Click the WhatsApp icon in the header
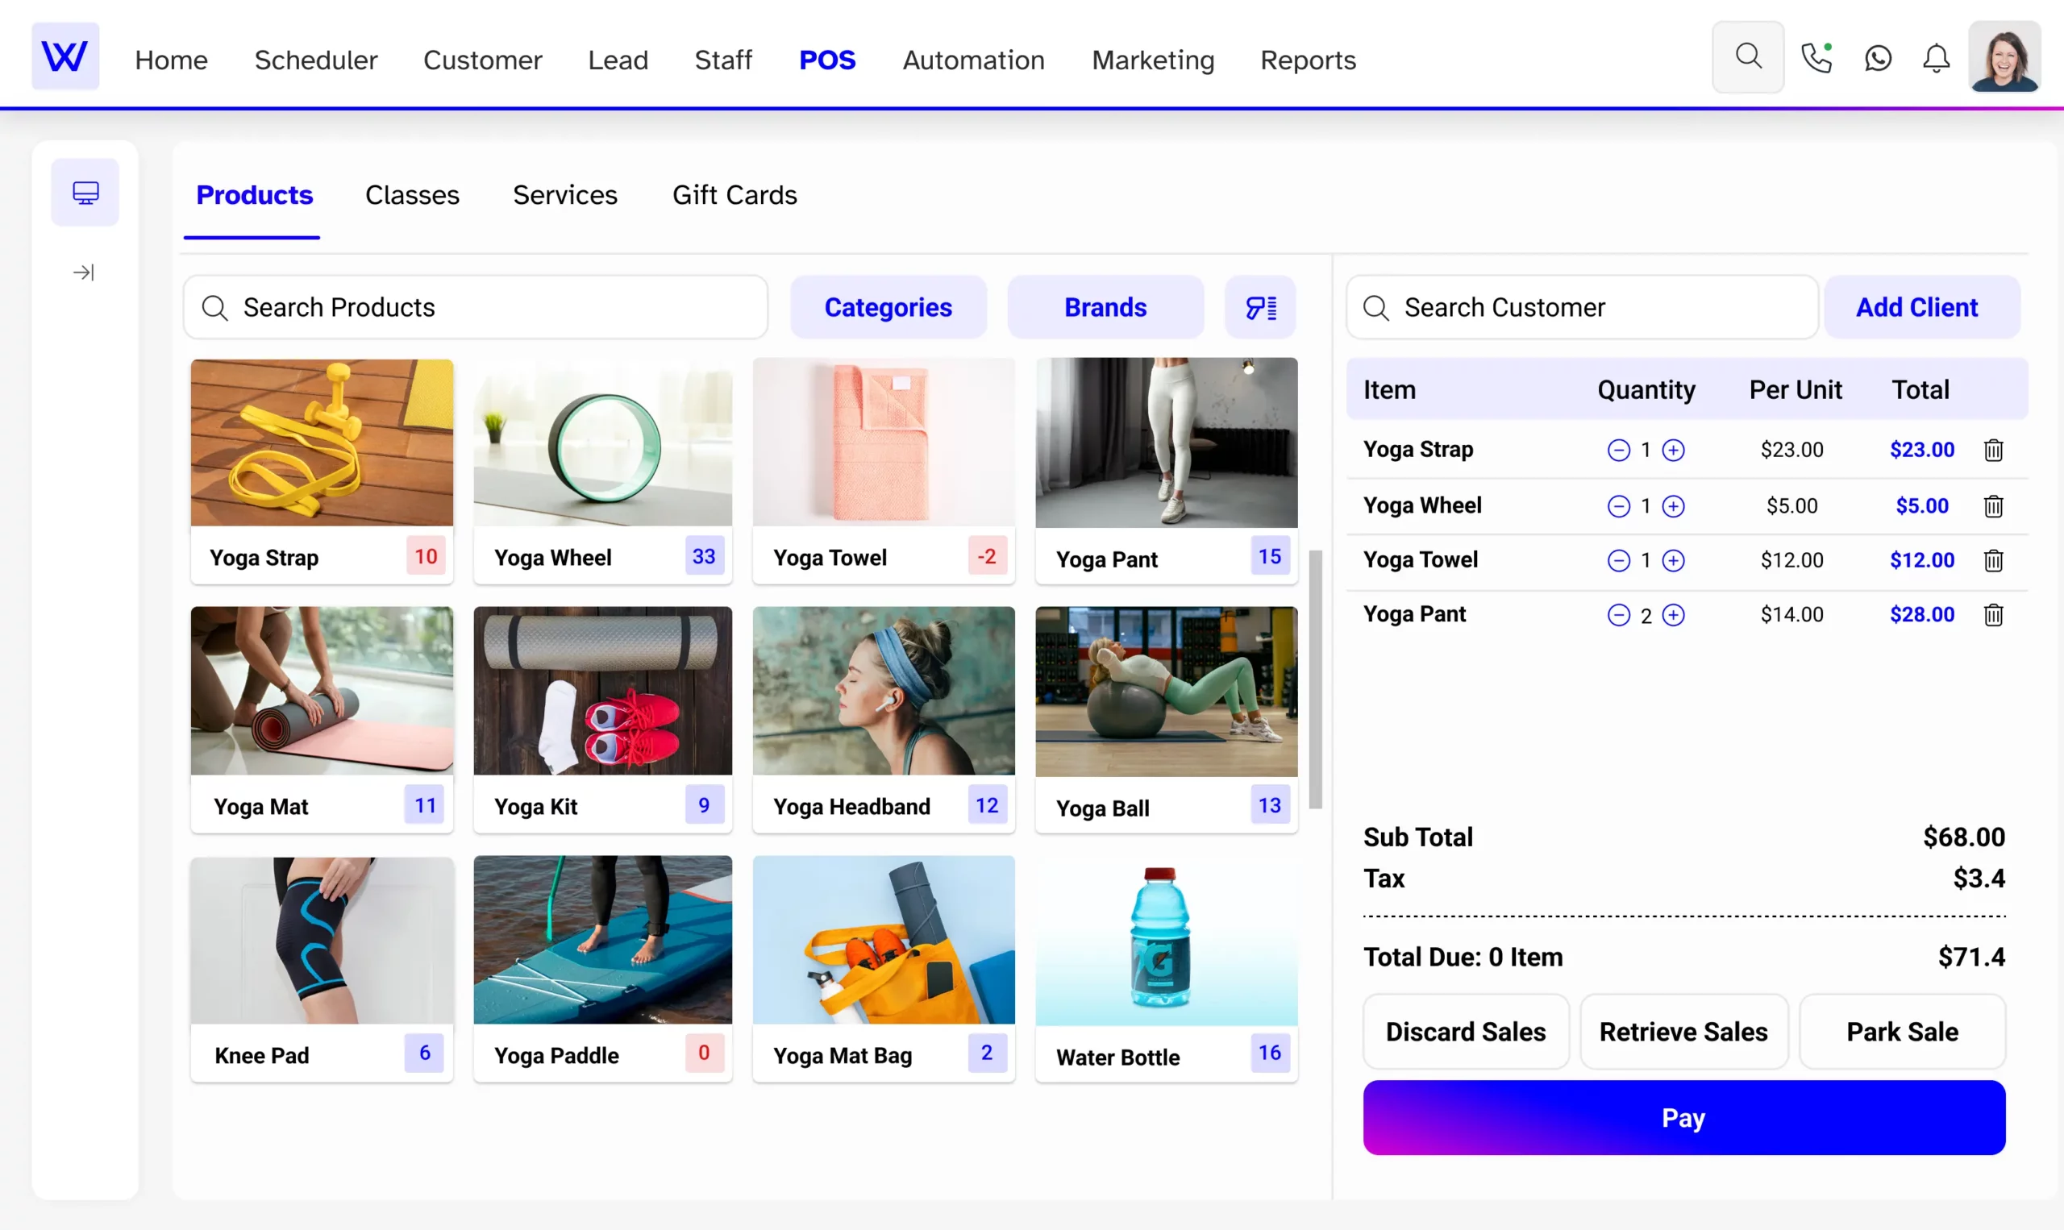The image size is (2064, 1230). pyautogui.click(x=1879, y=59)
